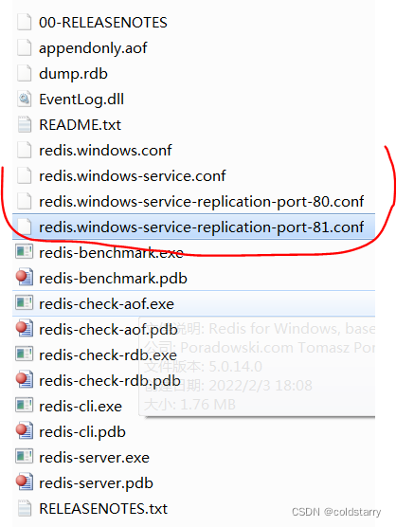
Task: Click the redis.windows.conf file icon
Action: pyautogui.click(x=25, y=151)
